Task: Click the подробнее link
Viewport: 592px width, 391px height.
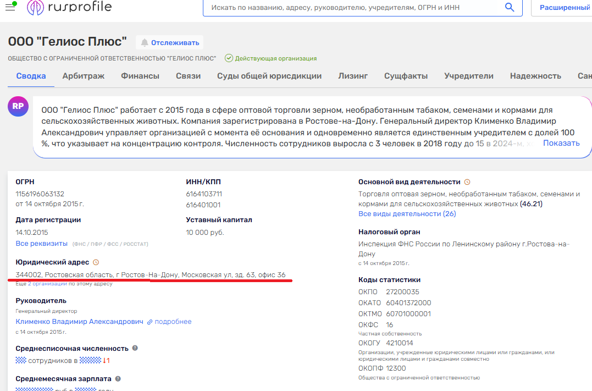Action: (x=173, y=322)
